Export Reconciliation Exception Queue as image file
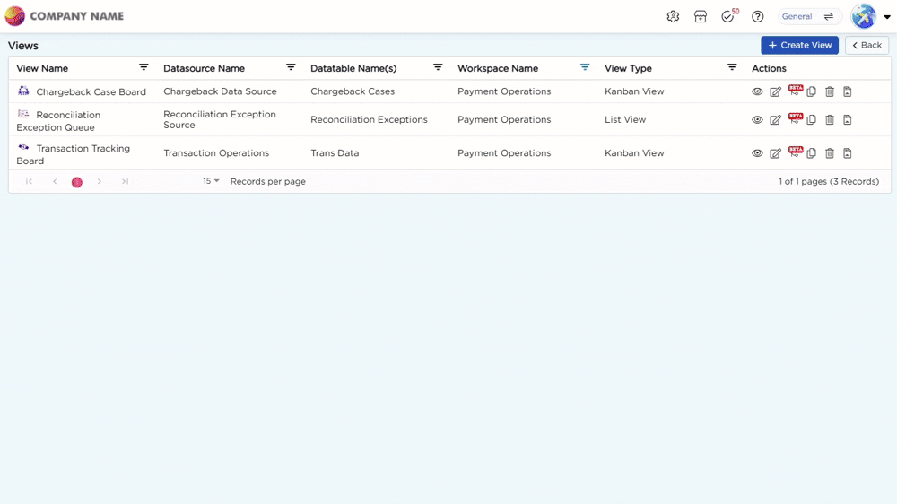Viewport: 897px width, 504px height. click(848, 119)
